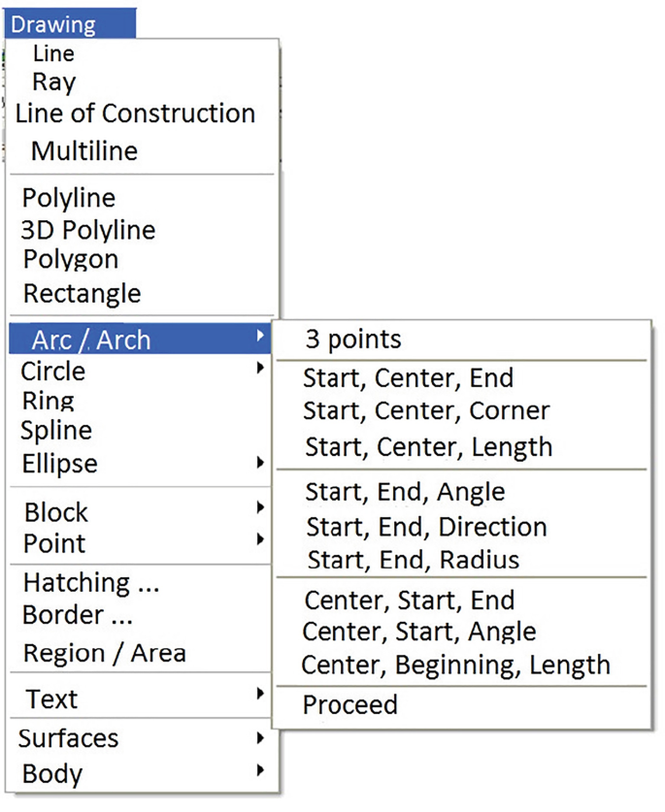Click Proceed in the arc submenu

[x=349, y=704]
